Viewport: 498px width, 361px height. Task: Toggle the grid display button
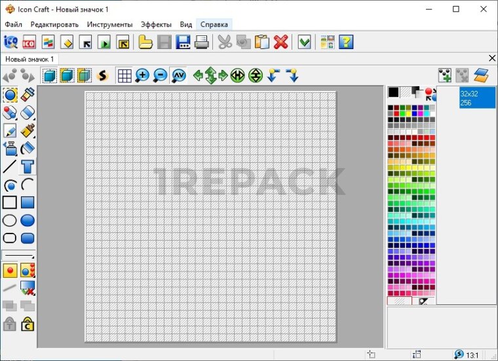click(125, 76)
